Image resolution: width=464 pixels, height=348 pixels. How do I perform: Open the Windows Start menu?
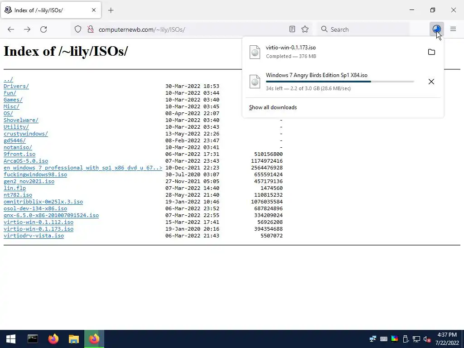click(11, 339)
